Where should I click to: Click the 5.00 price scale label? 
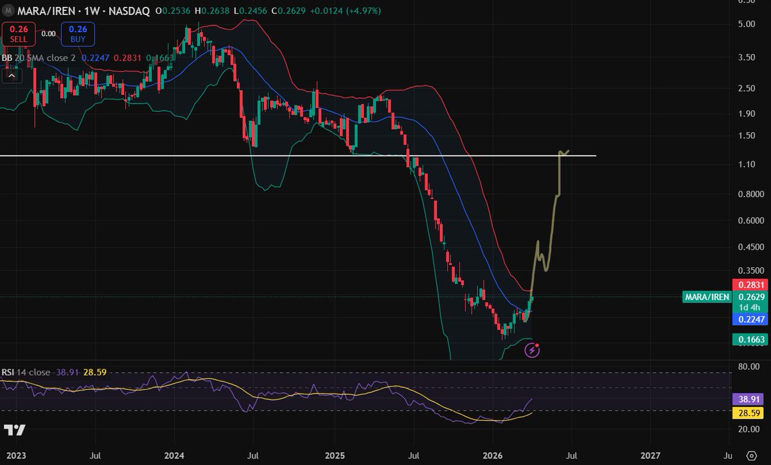(747, 24)
